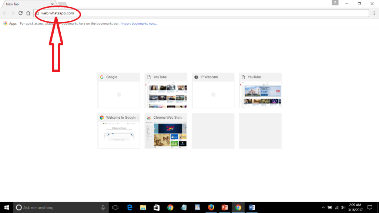
Task: Reload the current page
Action: click(x=21, y=13)
